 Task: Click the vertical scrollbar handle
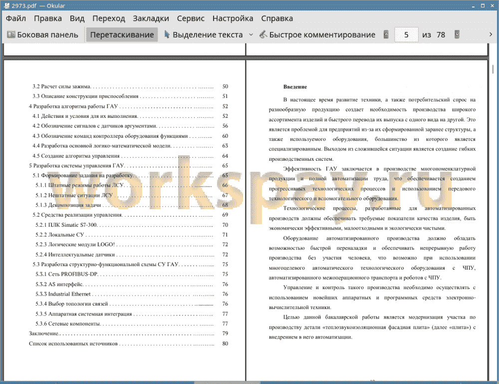point(493,69)
